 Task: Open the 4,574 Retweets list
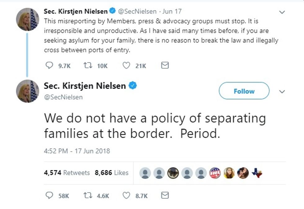pos(67,172)
